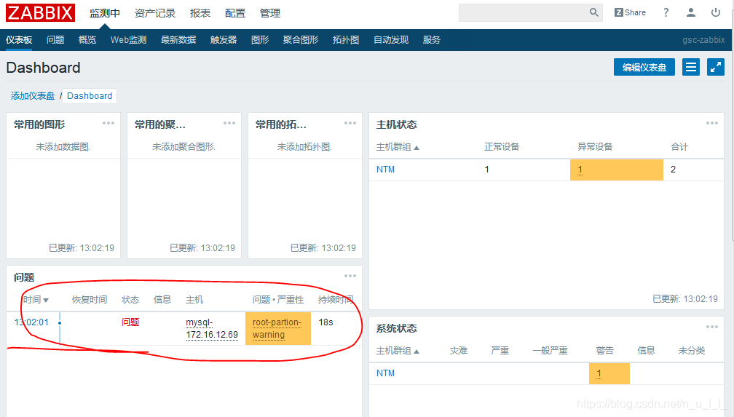Open options menu of 系统状态 widget
734x417 pixels.
point(711,327)
